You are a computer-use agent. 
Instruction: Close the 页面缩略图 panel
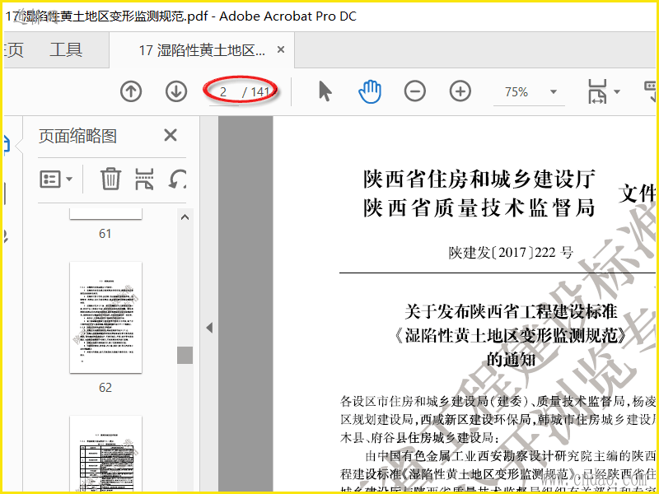(x=171, y=135)
